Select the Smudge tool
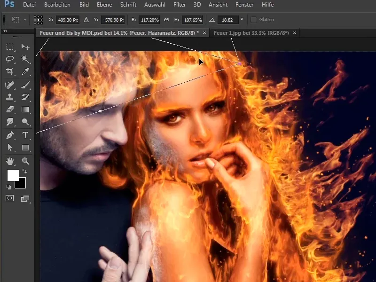The image size is (376, 282). (10, 122)
